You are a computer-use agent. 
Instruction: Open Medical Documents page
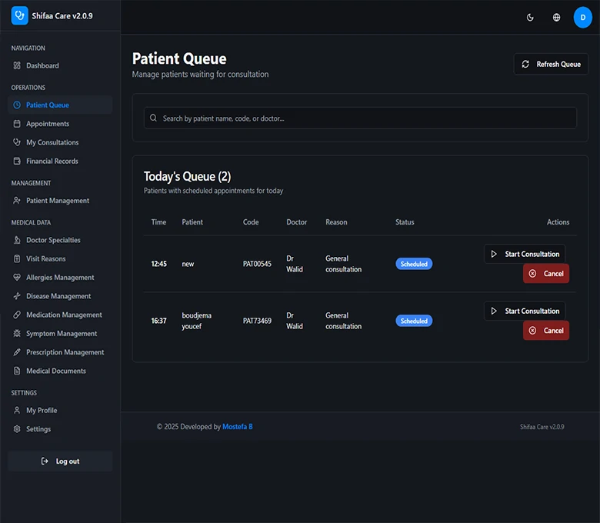[60, 371]
